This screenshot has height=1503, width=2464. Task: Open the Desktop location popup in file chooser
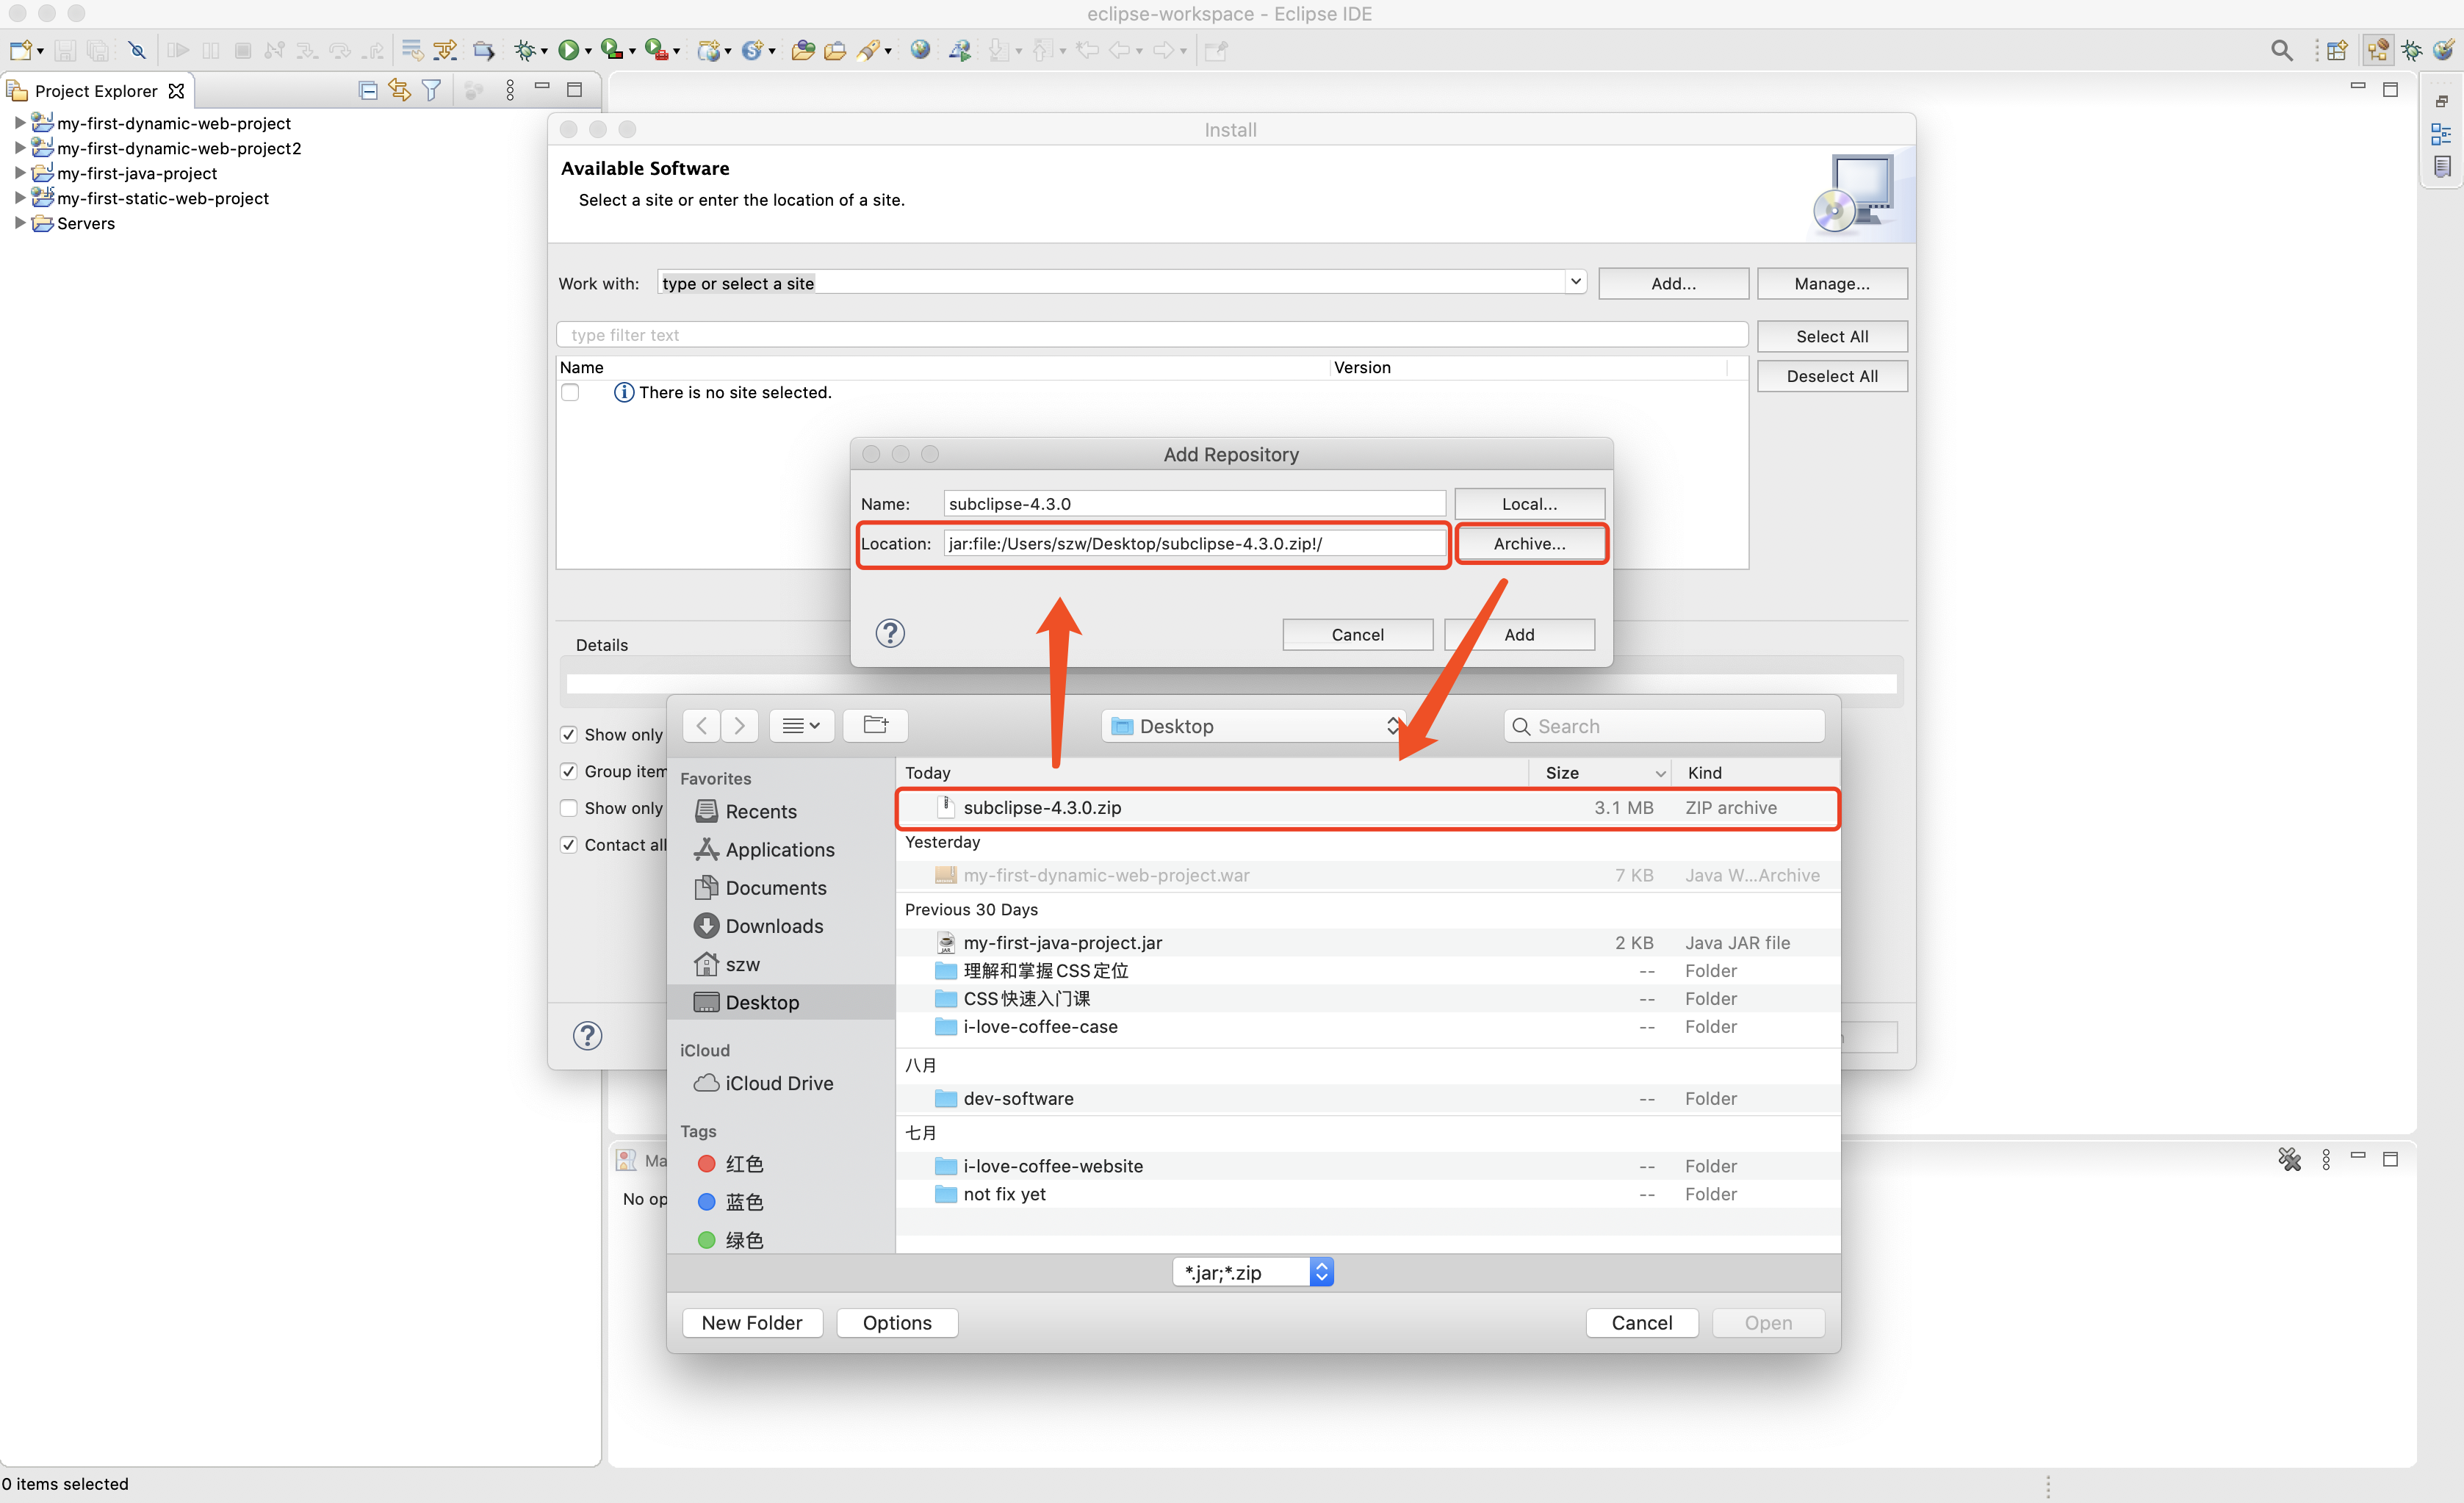click(1254, 726)
